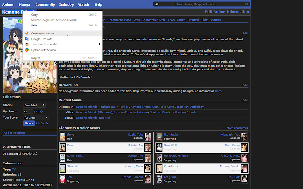Switch to the Pictures tab
Screen dimensions: 303x189
(216, 20)
